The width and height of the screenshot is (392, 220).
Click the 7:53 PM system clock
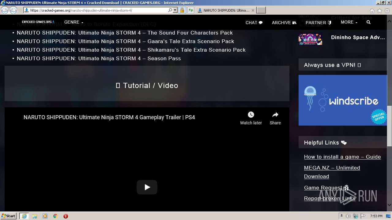click(x=376, y=216)
